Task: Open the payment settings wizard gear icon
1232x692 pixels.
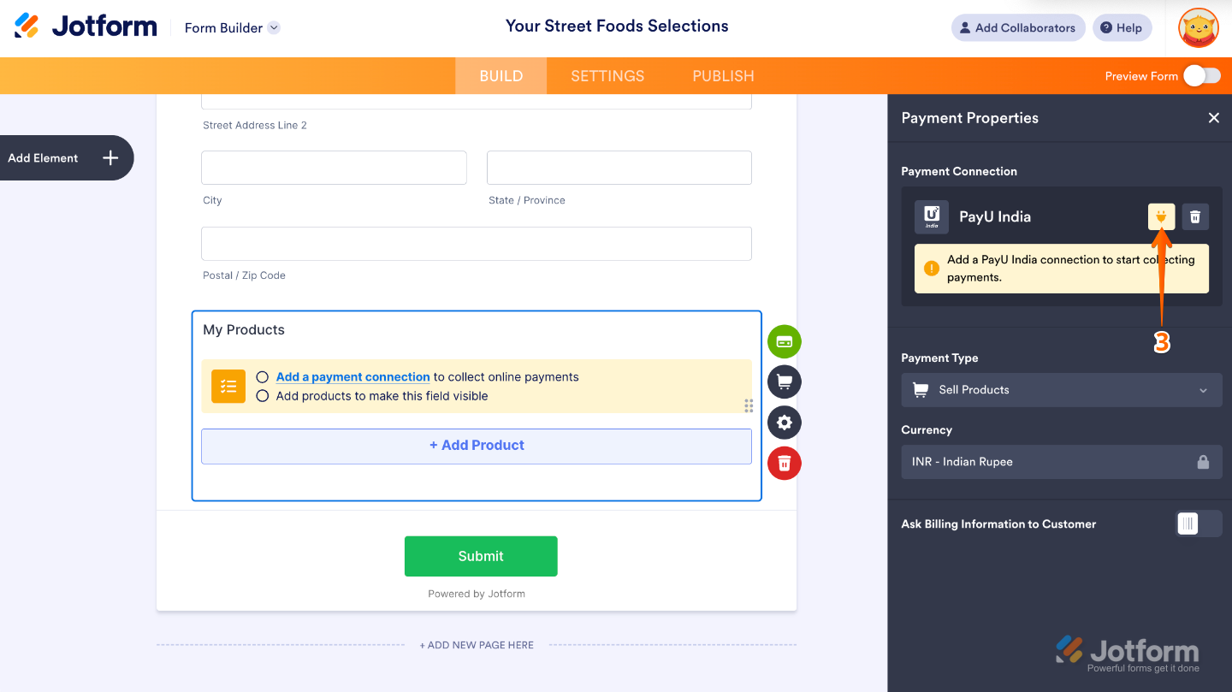Action: coord(784,422)
